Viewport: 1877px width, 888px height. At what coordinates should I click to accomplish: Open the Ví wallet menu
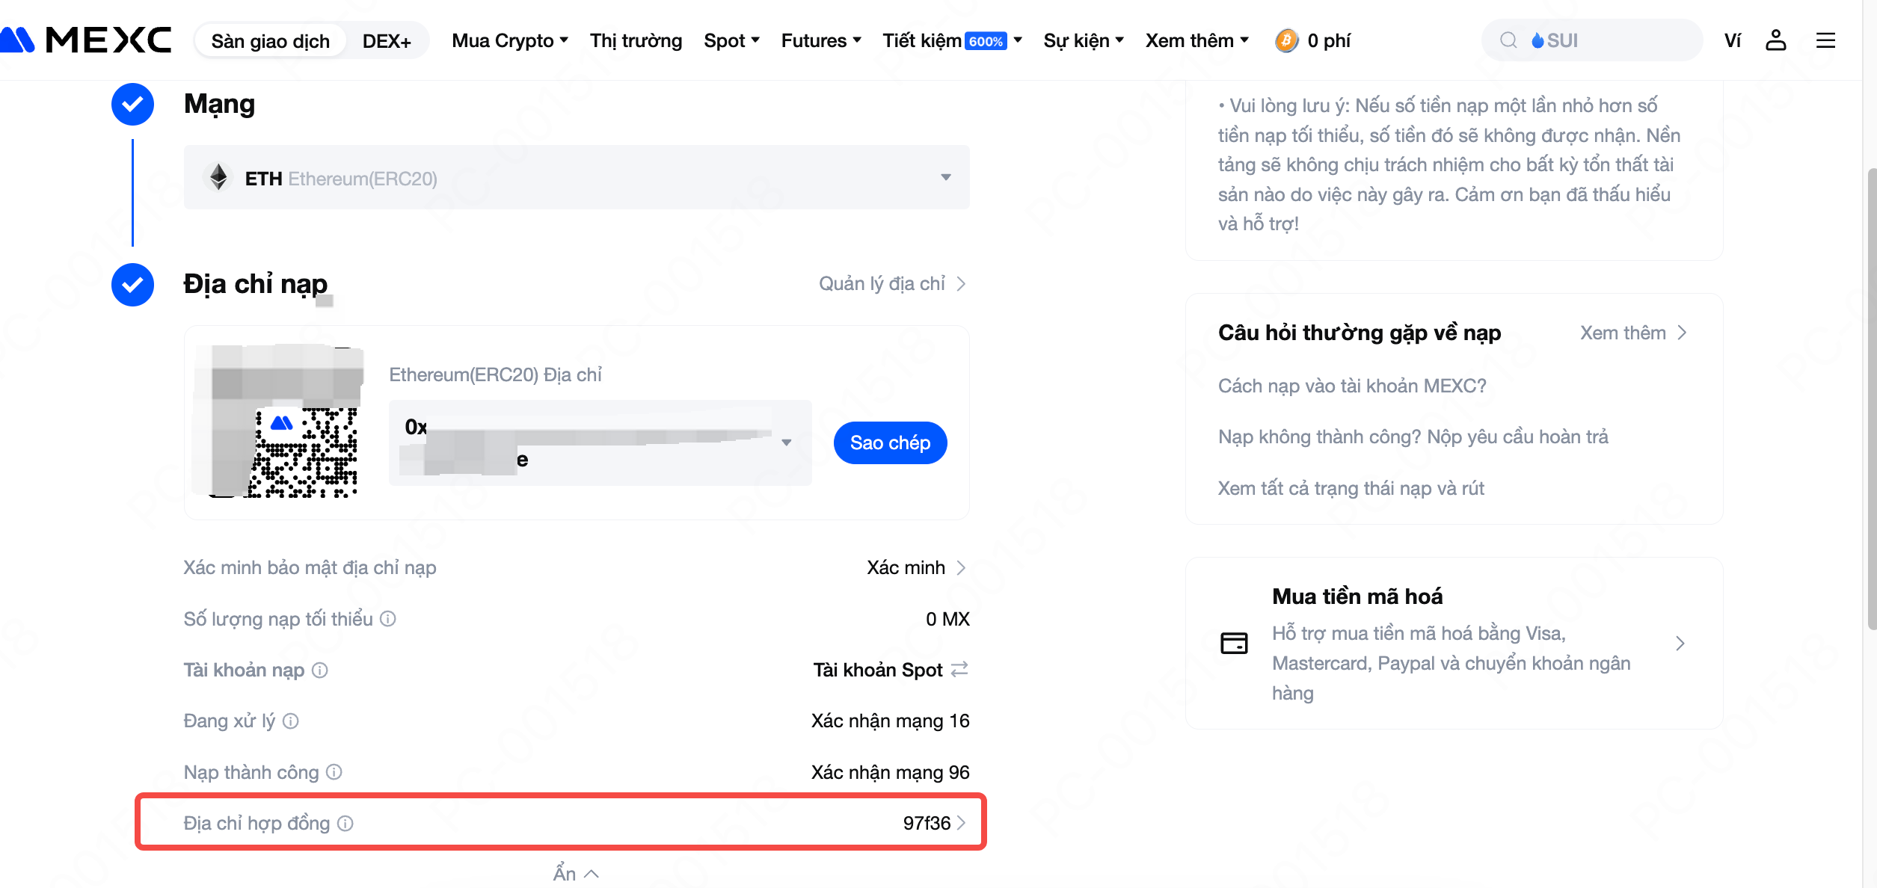pos(1733,40)
